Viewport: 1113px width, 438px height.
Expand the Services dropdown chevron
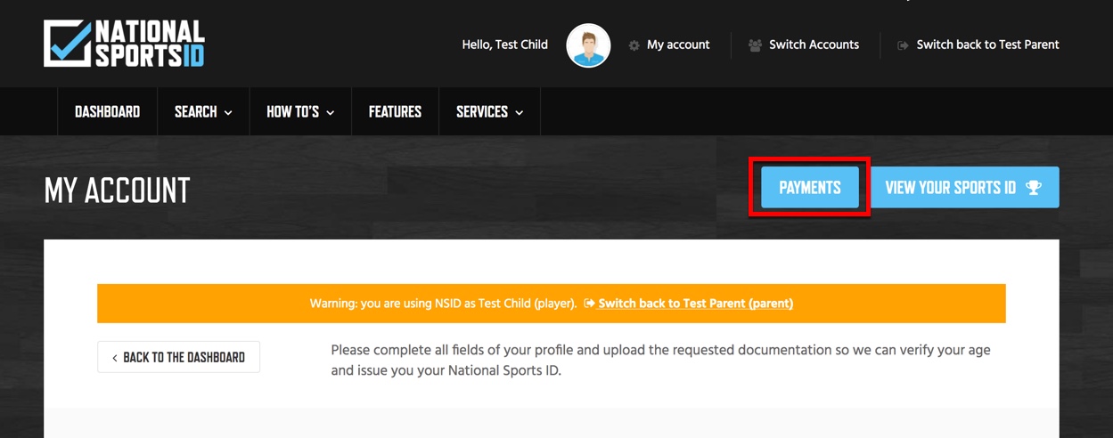tap(519, 113)
